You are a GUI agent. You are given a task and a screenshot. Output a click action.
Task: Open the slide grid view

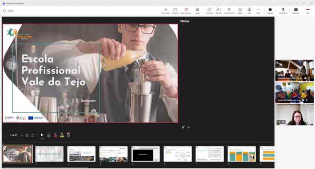[x=27, y=135]
